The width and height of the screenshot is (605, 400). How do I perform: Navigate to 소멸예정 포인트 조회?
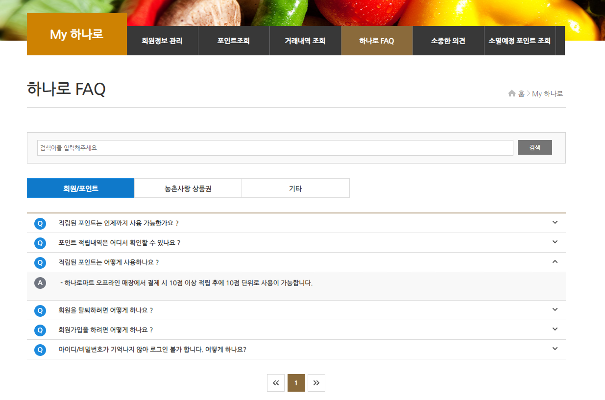coord(520,41)
